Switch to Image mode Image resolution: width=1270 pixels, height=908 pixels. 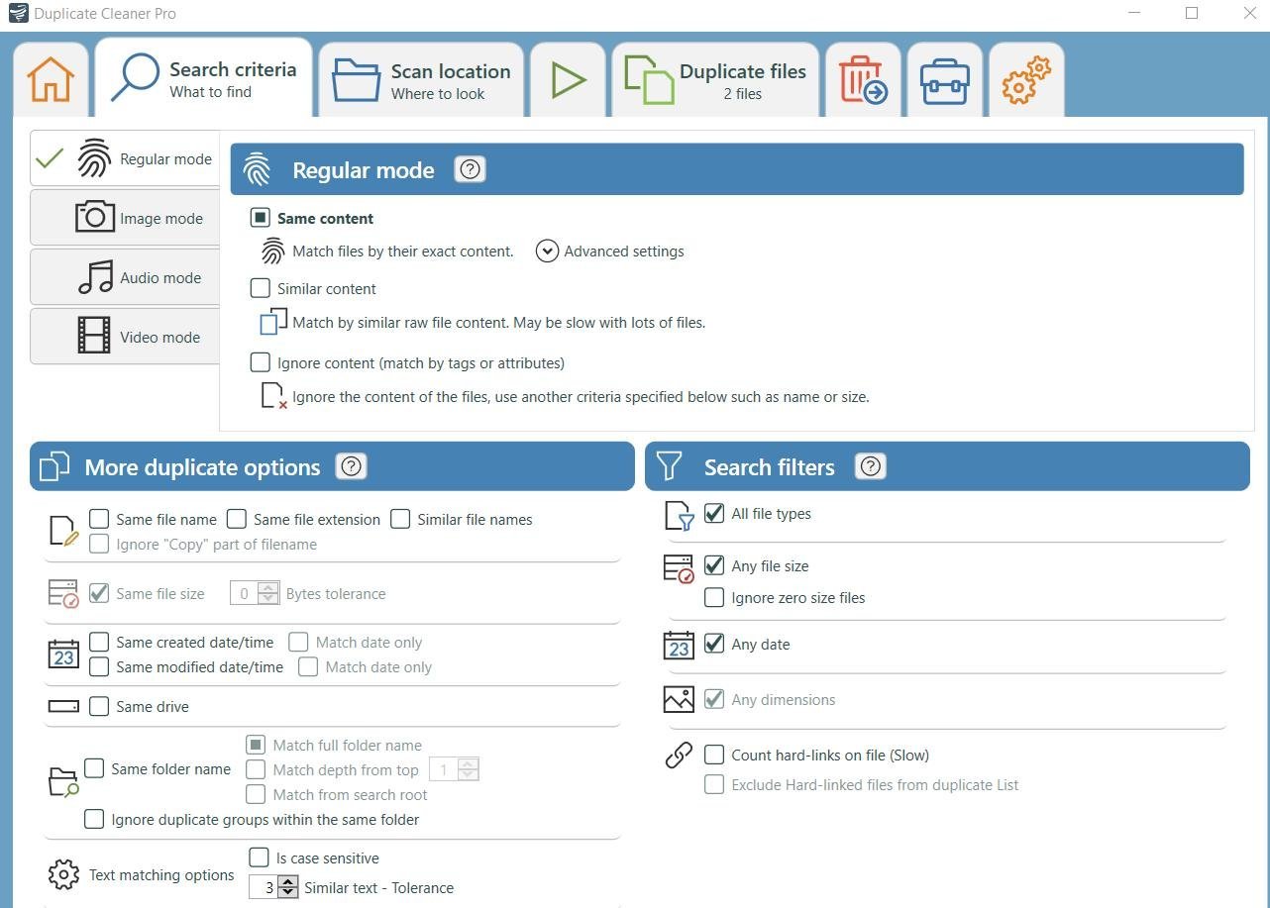(125, 218)
